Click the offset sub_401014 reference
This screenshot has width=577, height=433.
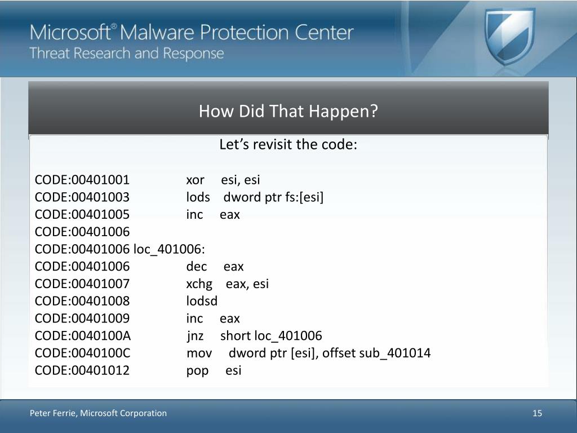(376, 353)
